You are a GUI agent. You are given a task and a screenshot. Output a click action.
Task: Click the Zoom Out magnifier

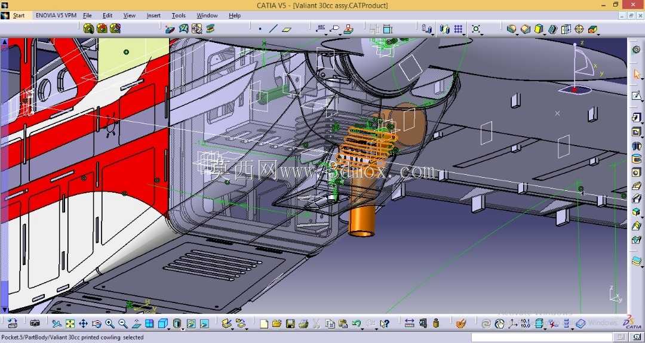point(123,324)
